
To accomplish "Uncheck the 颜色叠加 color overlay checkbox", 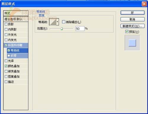I will (6, 66).
